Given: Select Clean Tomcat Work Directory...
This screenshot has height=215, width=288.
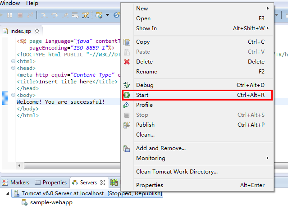Looking at the screenshot, I should coord(198,172).
